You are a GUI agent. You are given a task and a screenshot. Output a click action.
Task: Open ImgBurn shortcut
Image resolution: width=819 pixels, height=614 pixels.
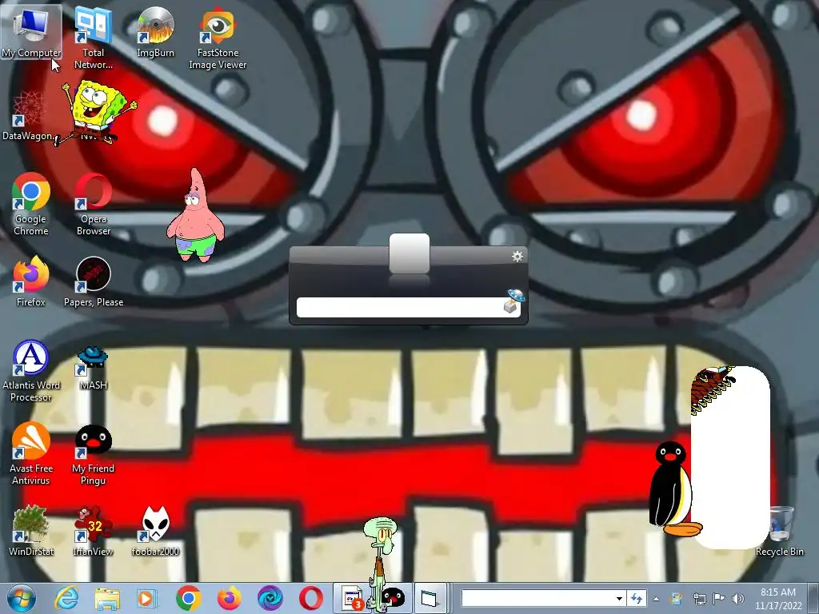pos(155,32)
